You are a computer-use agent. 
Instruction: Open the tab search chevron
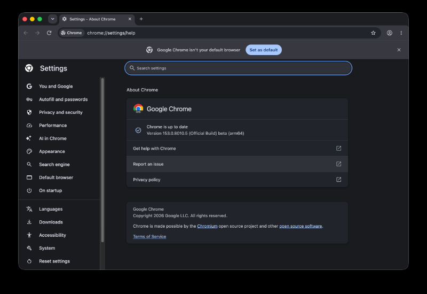(x=52, y=19)
